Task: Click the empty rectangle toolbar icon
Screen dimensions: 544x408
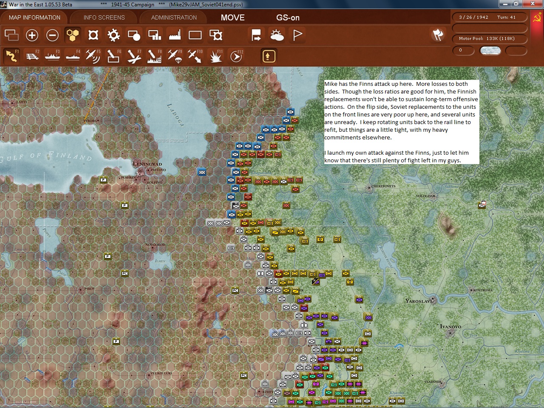Action: click(195, 35)
